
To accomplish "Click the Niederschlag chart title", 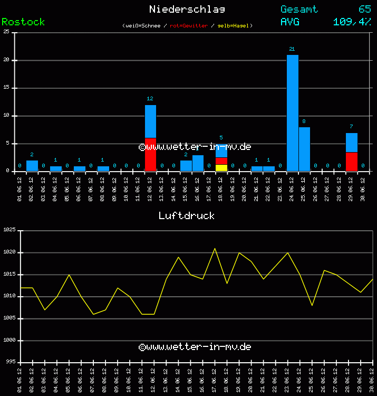I will click(x=187, y=9).
